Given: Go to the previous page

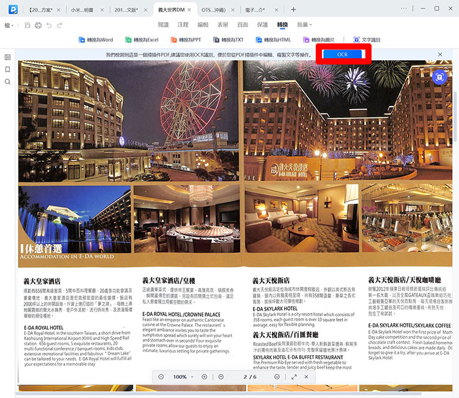Looking at the screenshot, I should [221, 377].
